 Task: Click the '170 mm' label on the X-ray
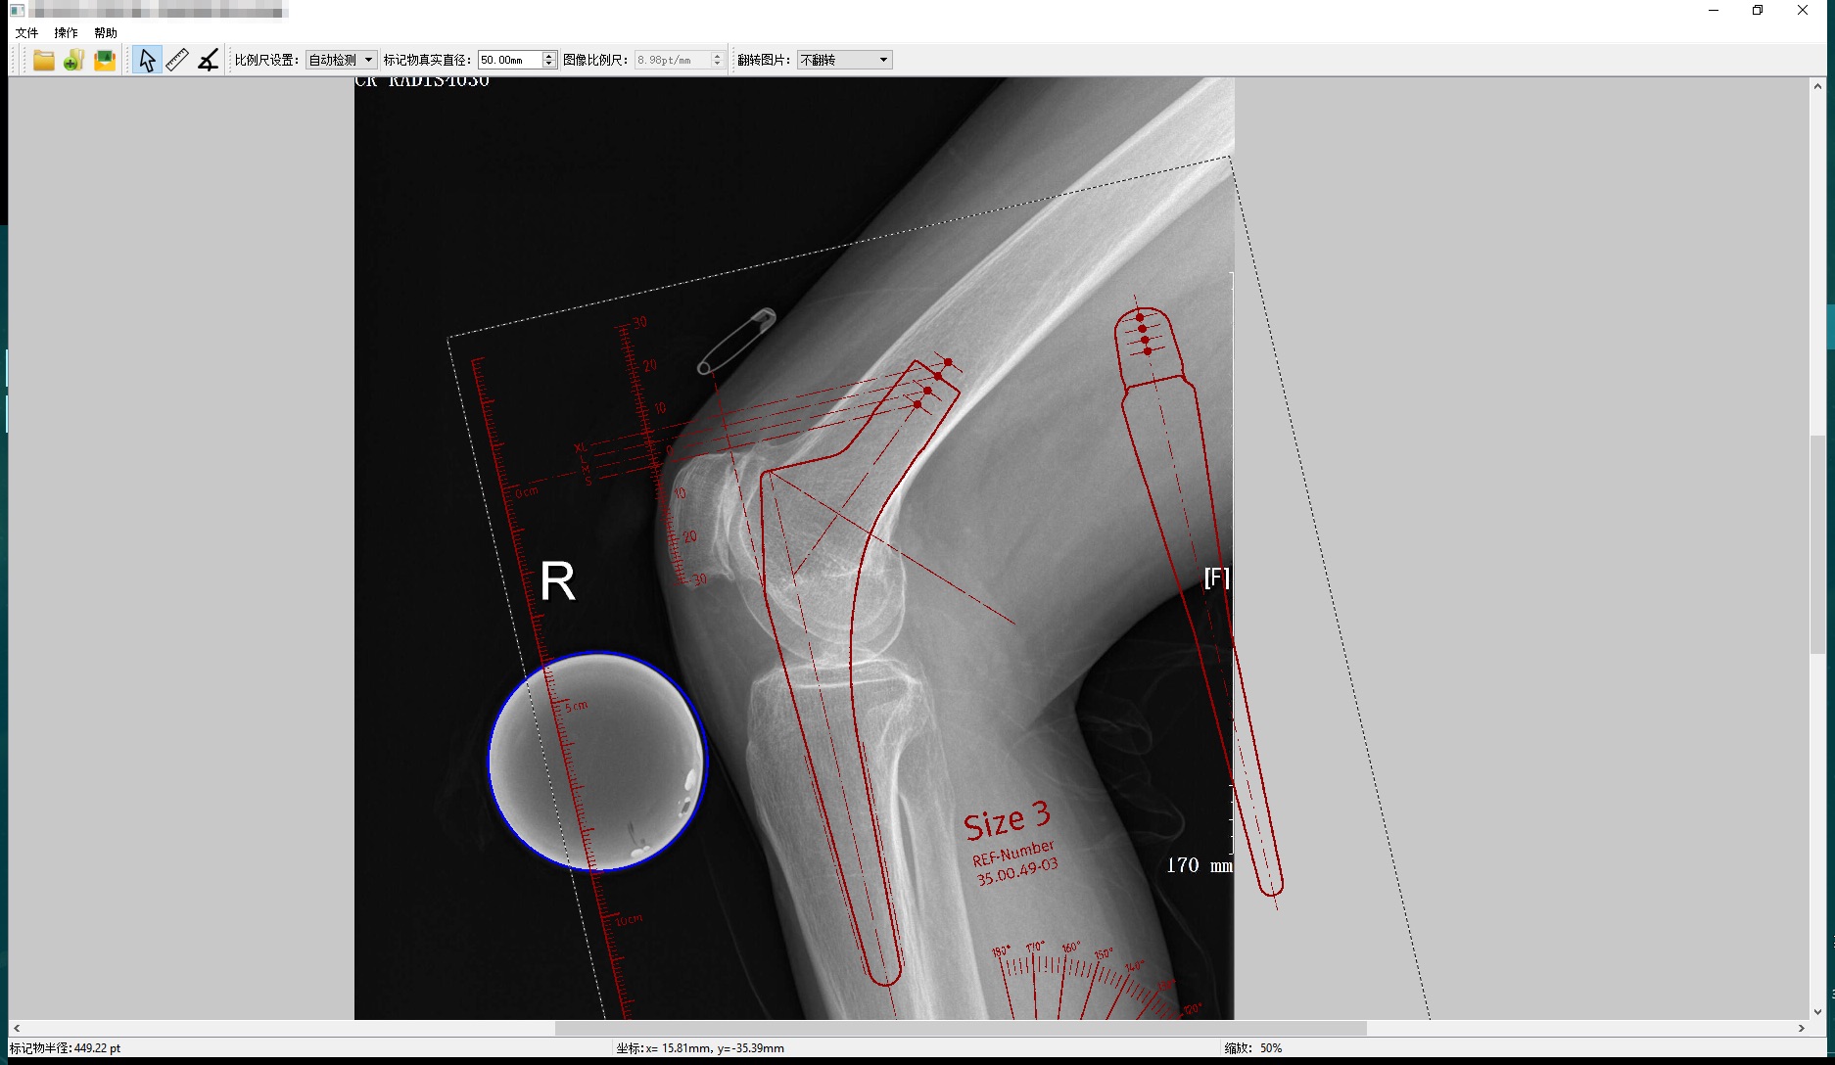pos(1199,865)
